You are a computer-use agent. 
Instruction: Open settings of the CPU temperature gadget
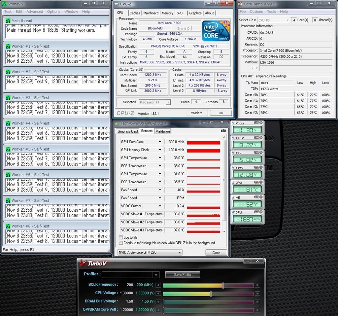tap(256, 182)
